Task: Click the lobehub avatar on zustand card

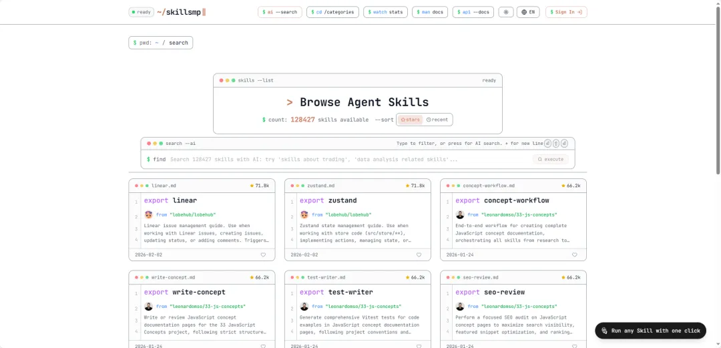Action: 304,214
